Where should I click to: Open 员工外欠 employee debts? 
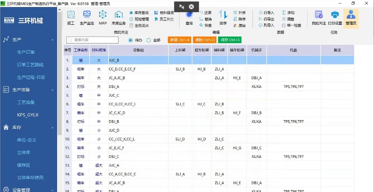click(x=164, y=19)
